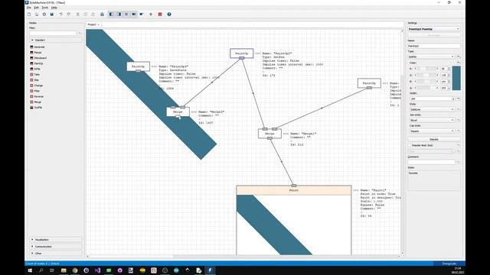Click the Width value field

(431, 99)
